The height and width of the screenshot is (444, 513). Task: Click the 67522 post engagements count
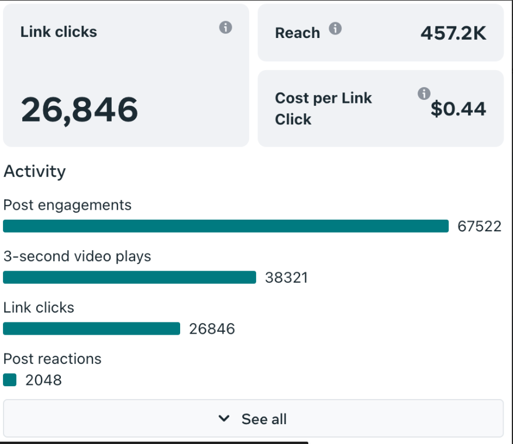coord(479,227)
